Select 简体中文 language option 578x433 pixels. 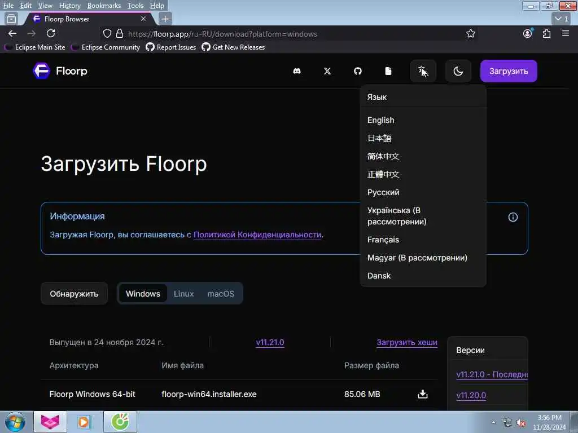point(383,157)
